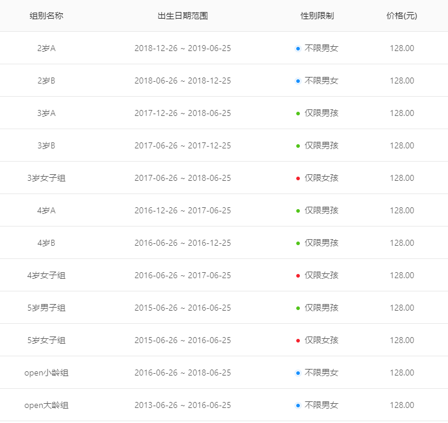Image resolution: width=448 pixels, height=423 pixels.
Task: Select the 4岁A group name cell
Action: point(46,211)
